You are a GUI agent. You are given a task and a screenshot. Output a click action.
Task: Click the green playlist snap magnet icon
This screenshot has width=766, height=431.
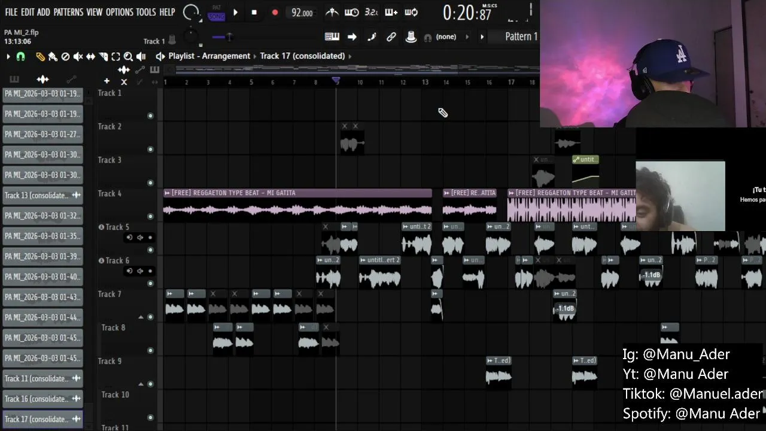pos(20,56)
